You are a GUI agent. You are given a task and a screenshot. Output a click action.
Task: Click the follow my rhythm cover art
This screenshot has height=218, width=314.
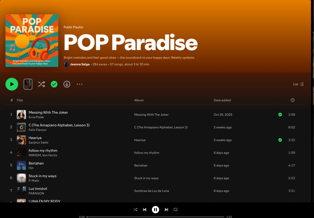pyautogui.click(x=21, y=153)
